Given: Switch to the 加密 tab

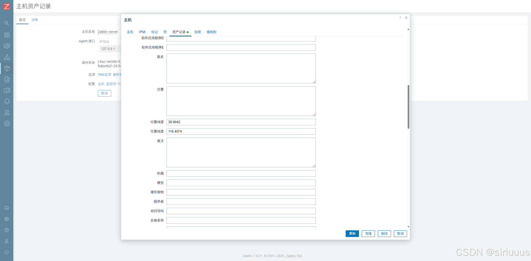Looking at the screenshot, I should [197, 32].
